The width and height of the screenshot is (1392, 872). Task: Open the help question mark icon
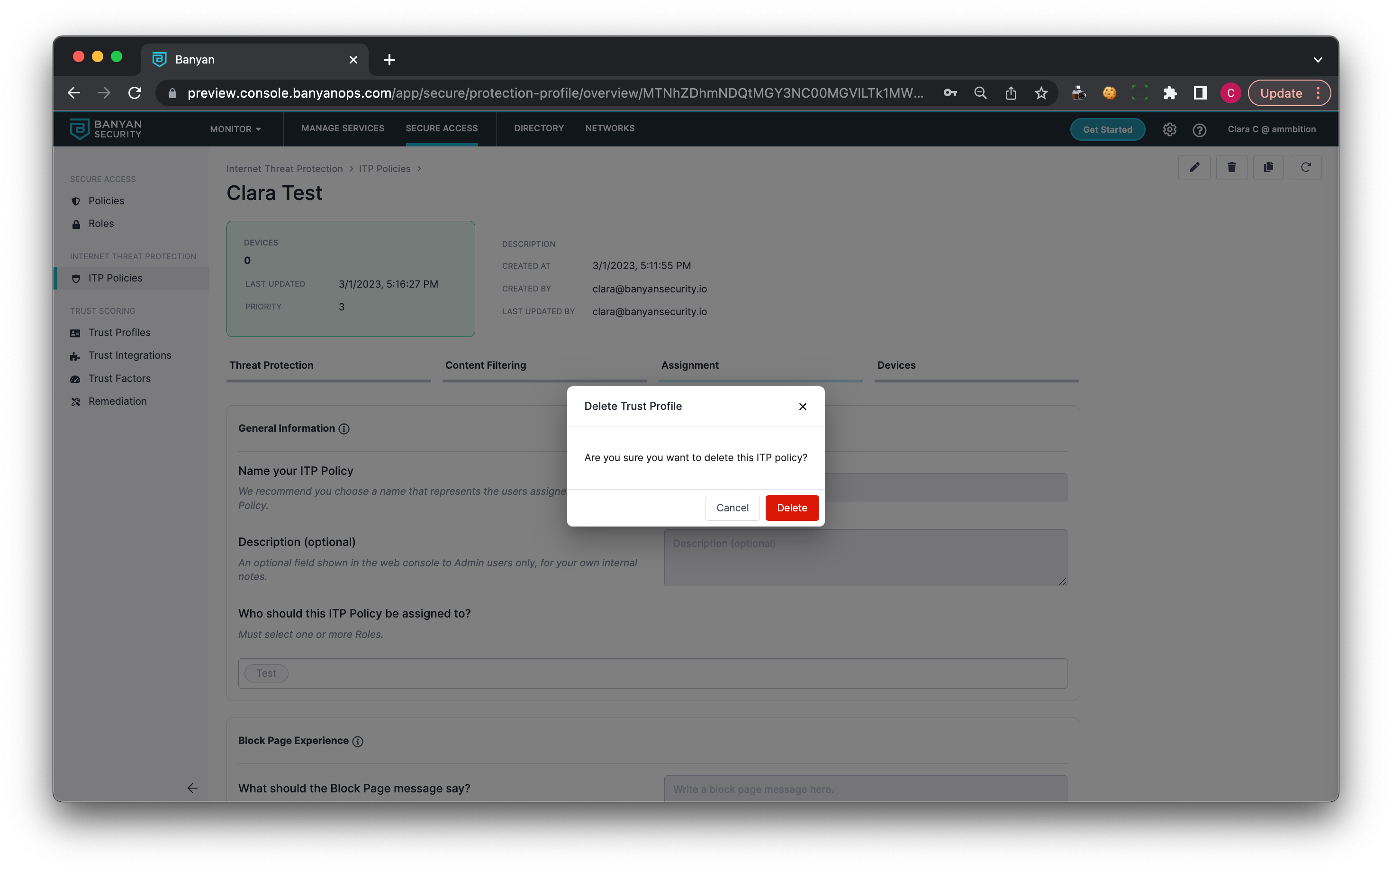coord(1199,129)
